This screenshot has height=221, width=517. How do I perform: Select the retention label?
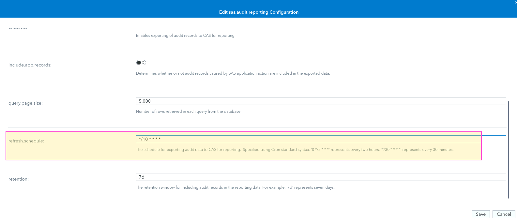[19, 179]
